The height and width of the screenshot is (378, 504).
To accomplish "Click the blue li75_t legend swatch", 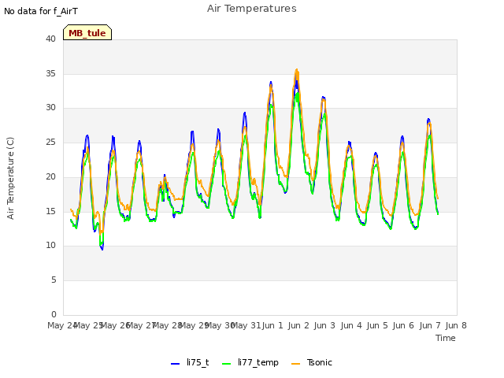I will 175,364.
